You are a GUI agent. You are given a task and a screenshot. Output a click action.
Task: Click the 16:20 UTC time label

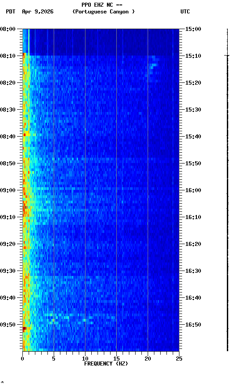193,245
